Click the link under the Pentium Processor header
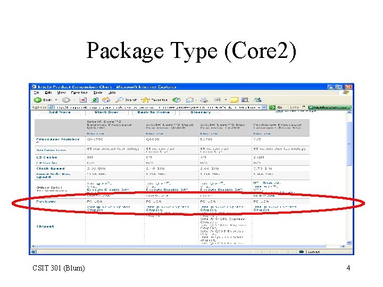The height and width of the screenshot is (287, 383). [x=262, y=134]
